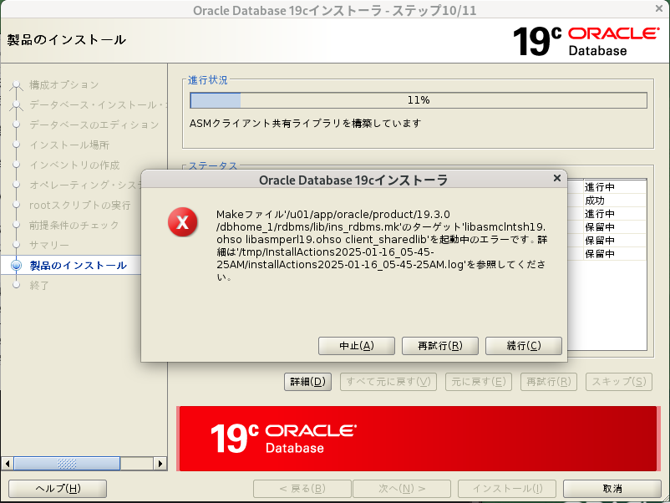Select 終了 step in sidebar

click(x=39, y=286)
